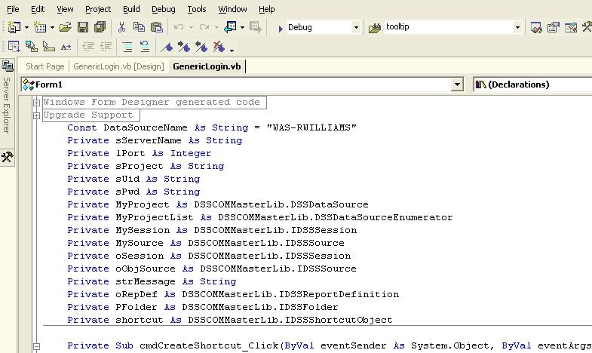Screen dimensions: 592x353
Task: Paste using the clipboard icon
Action: [x=156, y=27]
